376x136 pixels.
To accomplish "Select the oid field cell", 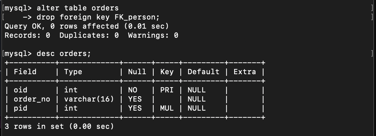I will 21,90.
